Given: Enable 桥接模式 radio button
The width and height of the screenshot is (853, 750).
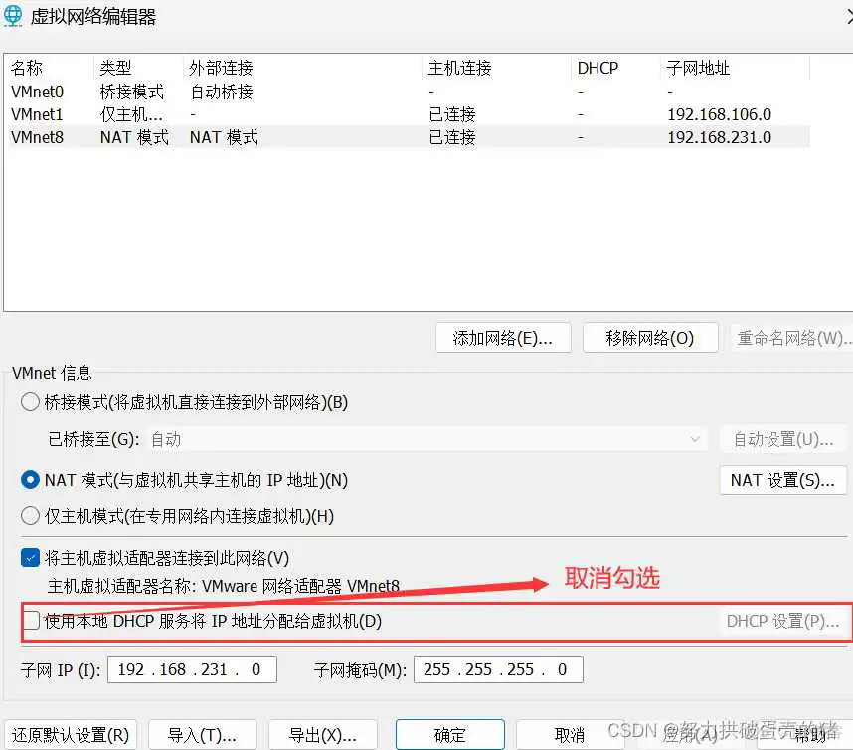Looking at the screenshot, I should pos(30,402).
